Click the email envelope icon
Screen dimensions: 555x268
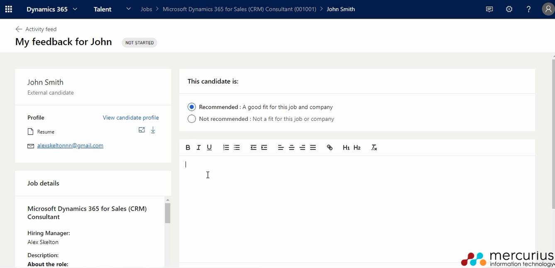(x=30, y=146)
